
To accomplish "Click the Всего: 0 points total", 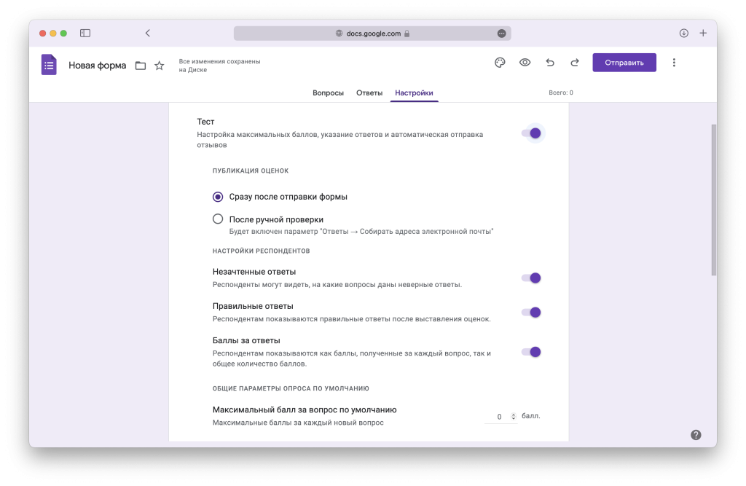I will point(561,93).
